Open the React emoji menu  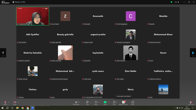[96, 103]
